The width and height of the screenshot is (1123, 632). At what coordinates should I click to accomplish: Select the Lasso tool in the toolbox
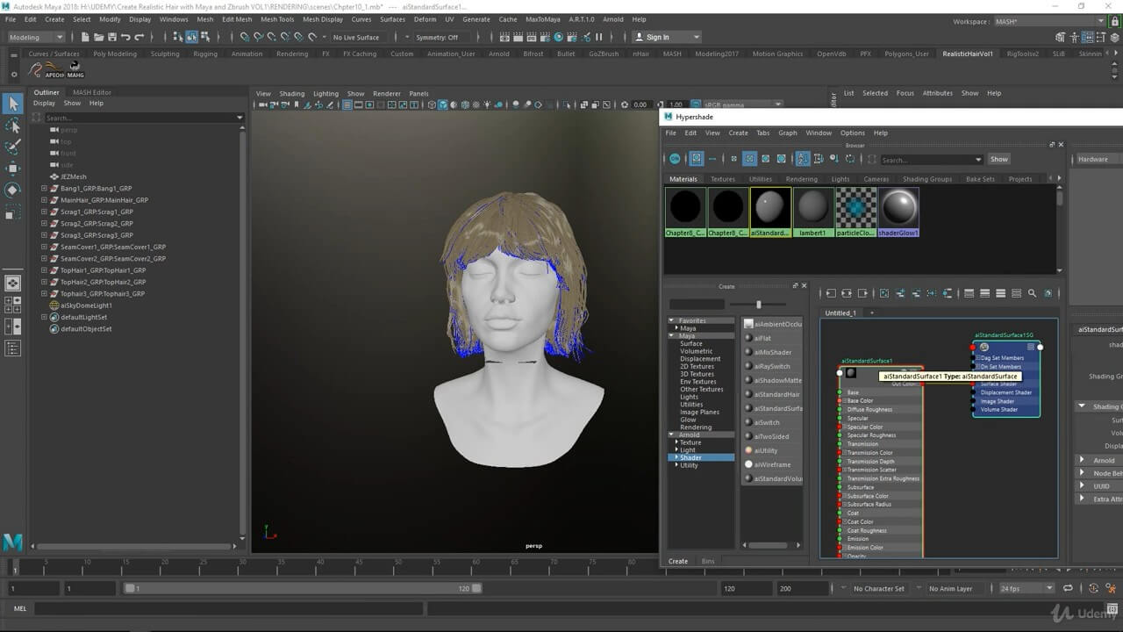[x=12, y=126]
